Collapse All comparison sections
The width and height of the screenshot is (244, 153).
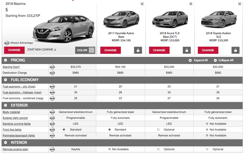[x=224, y=60]
